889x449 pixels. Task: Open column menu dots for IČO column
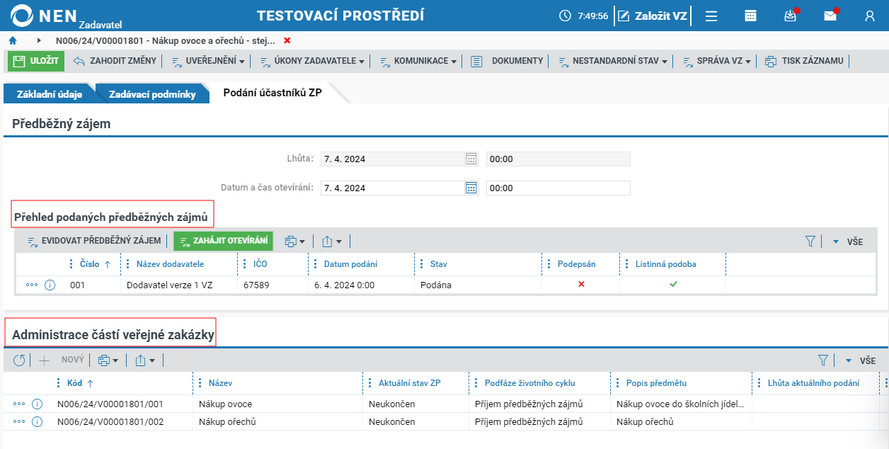click(246, 264)
